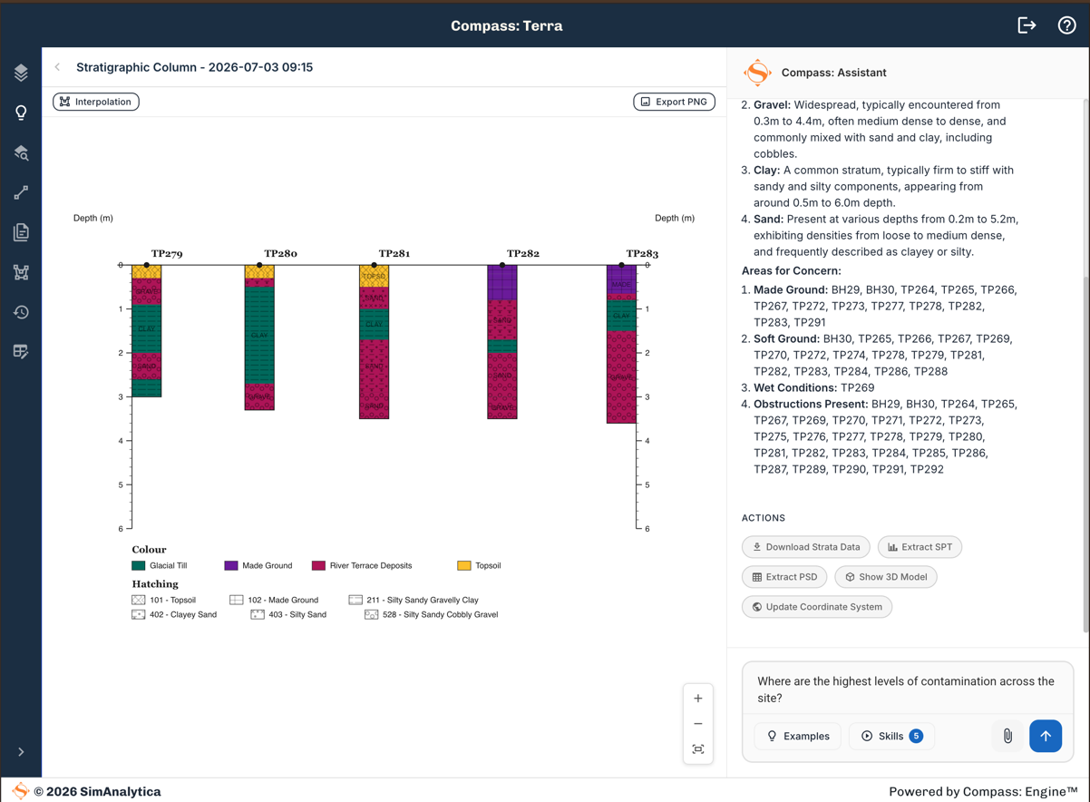Click the SimAnalytica footer logo

[x=20, y=791]
